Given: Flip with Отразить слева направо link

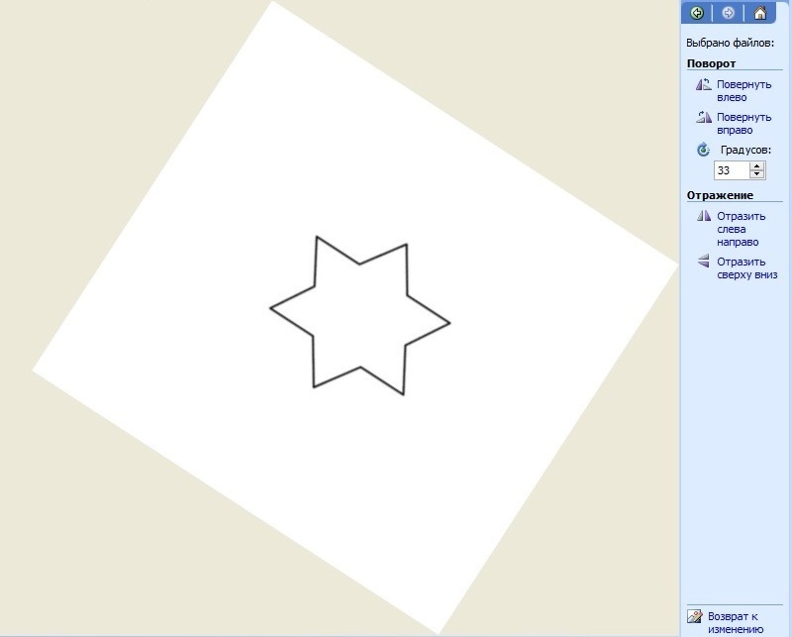Looking at the screenshot, I should click(x=741, y=229).
